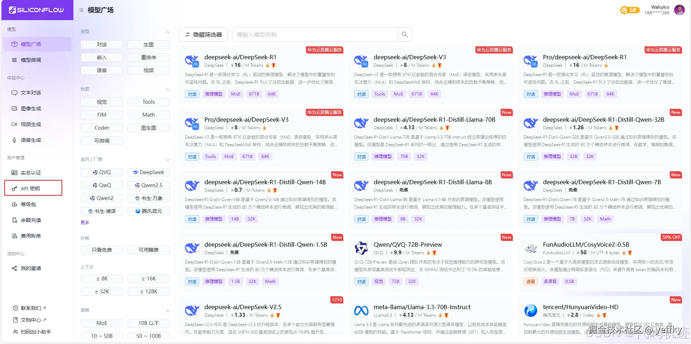Viewport: 691px width, 344px height.
Task: Focus the model name search field
Action: pyautogui.click(x=315, y=34)
